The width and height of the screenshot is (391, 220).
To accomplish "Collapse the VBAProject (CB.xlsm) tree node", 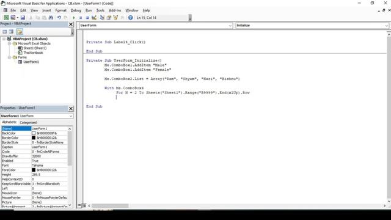I will pyautogui.click(x=4, y=39).
